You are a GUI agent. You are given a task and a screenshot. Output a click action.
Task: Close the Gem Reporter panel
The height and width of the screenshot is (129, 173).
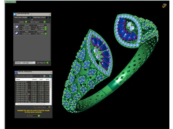click(x=50, y=14)
